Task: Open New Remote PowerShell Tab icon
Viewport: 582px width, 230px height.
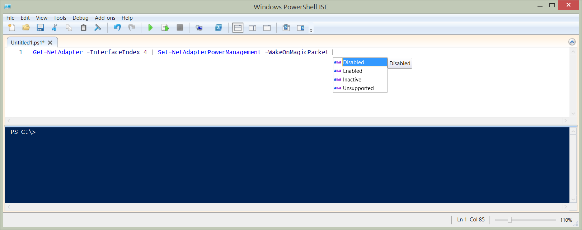Action: pos(199,28)
